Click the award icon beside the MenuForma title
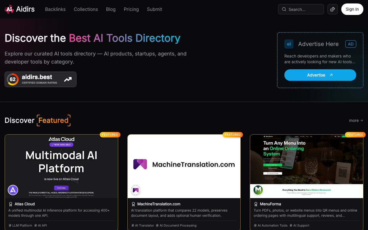This screenshot has width=368, height=230. click(x=256, y=204)
